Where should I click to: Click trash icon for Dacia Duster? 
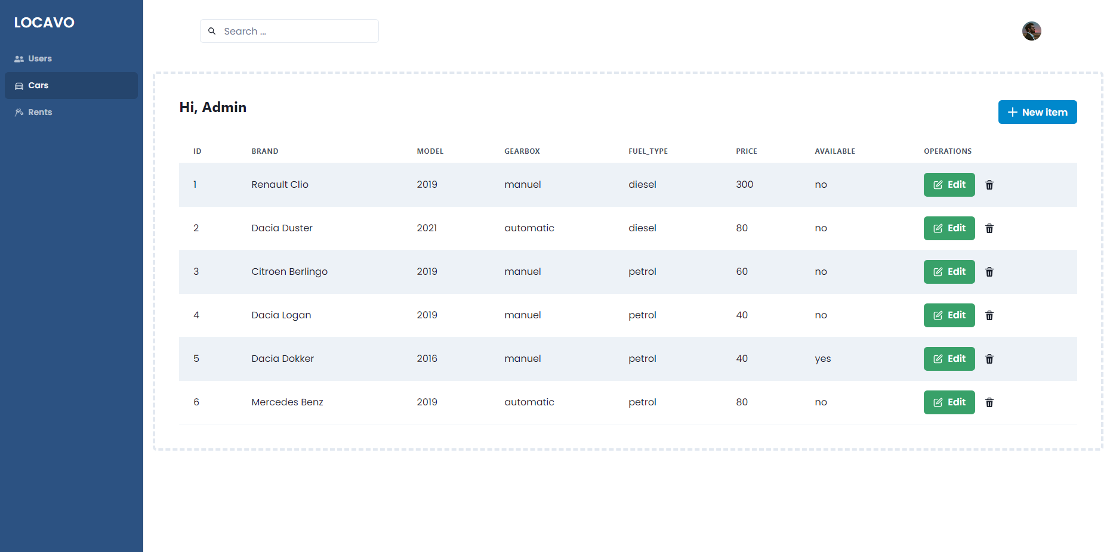989,228
